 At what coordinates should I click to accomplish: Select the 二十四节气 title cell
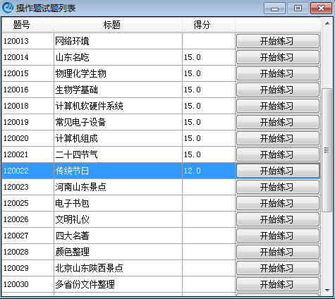[x=118, y=154]
